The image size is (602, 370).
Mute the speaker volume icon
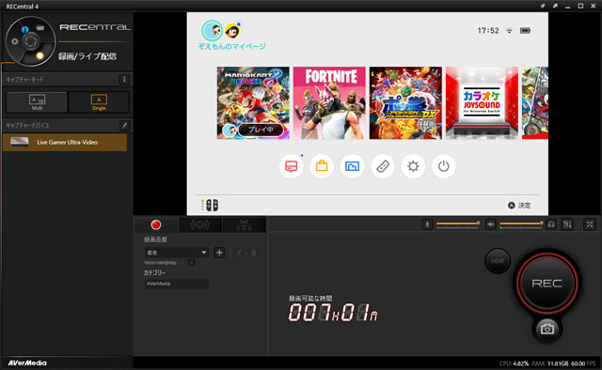pyautogui.click(x=490, y=224)
